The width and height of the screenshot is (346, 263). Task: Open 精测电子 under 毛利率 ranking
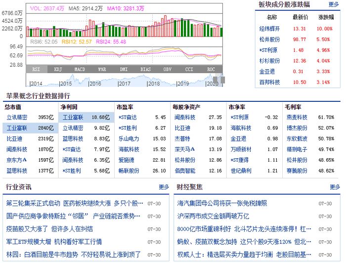coord(297,149)
